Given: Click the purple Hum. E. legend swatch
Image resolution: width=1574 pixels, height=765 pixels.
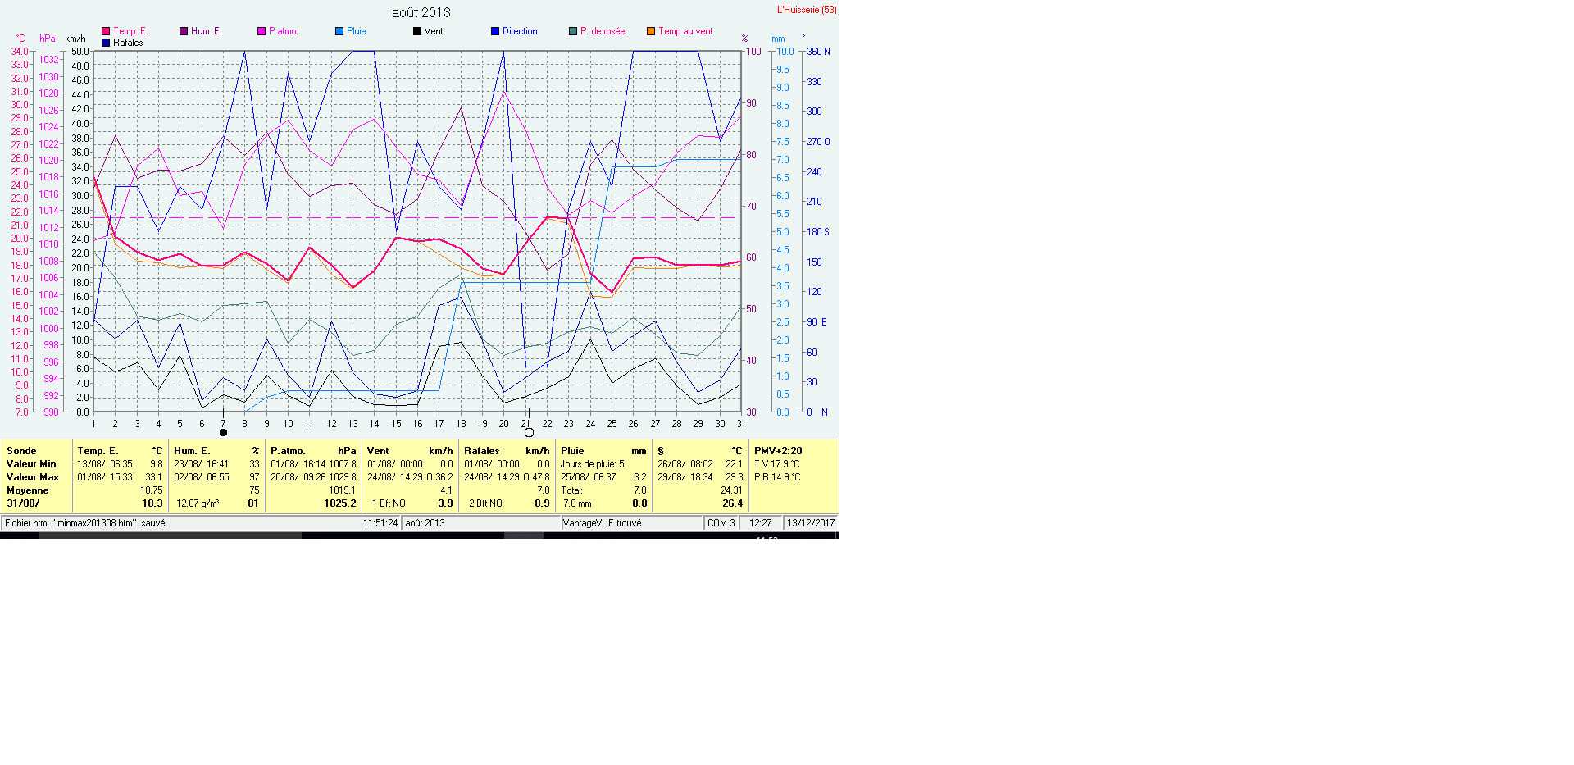Looking at the screenshot, I should pos(184,31).
